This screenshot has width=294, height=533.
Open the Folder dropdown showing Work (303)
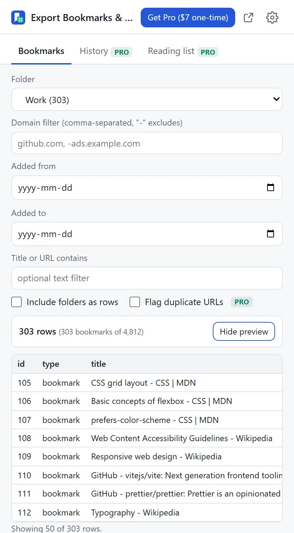tap(147, 100)
